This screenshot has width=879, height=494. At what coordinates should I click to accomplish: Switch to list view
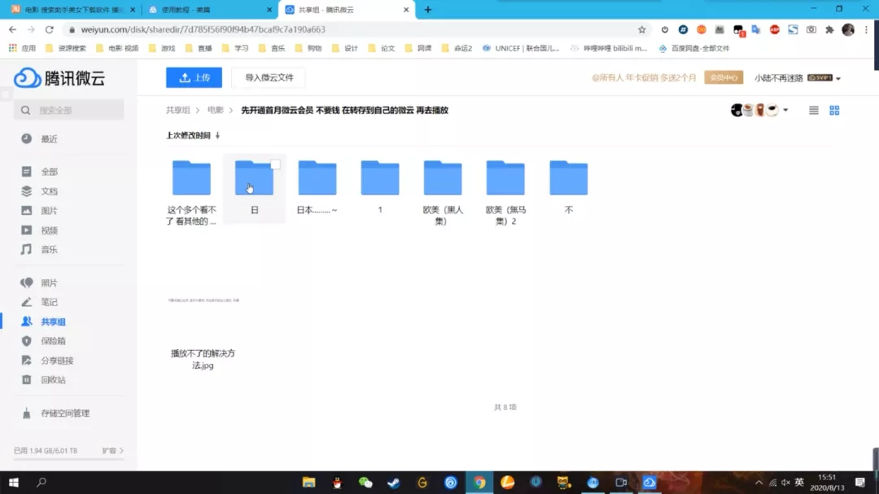coord(813,111)
